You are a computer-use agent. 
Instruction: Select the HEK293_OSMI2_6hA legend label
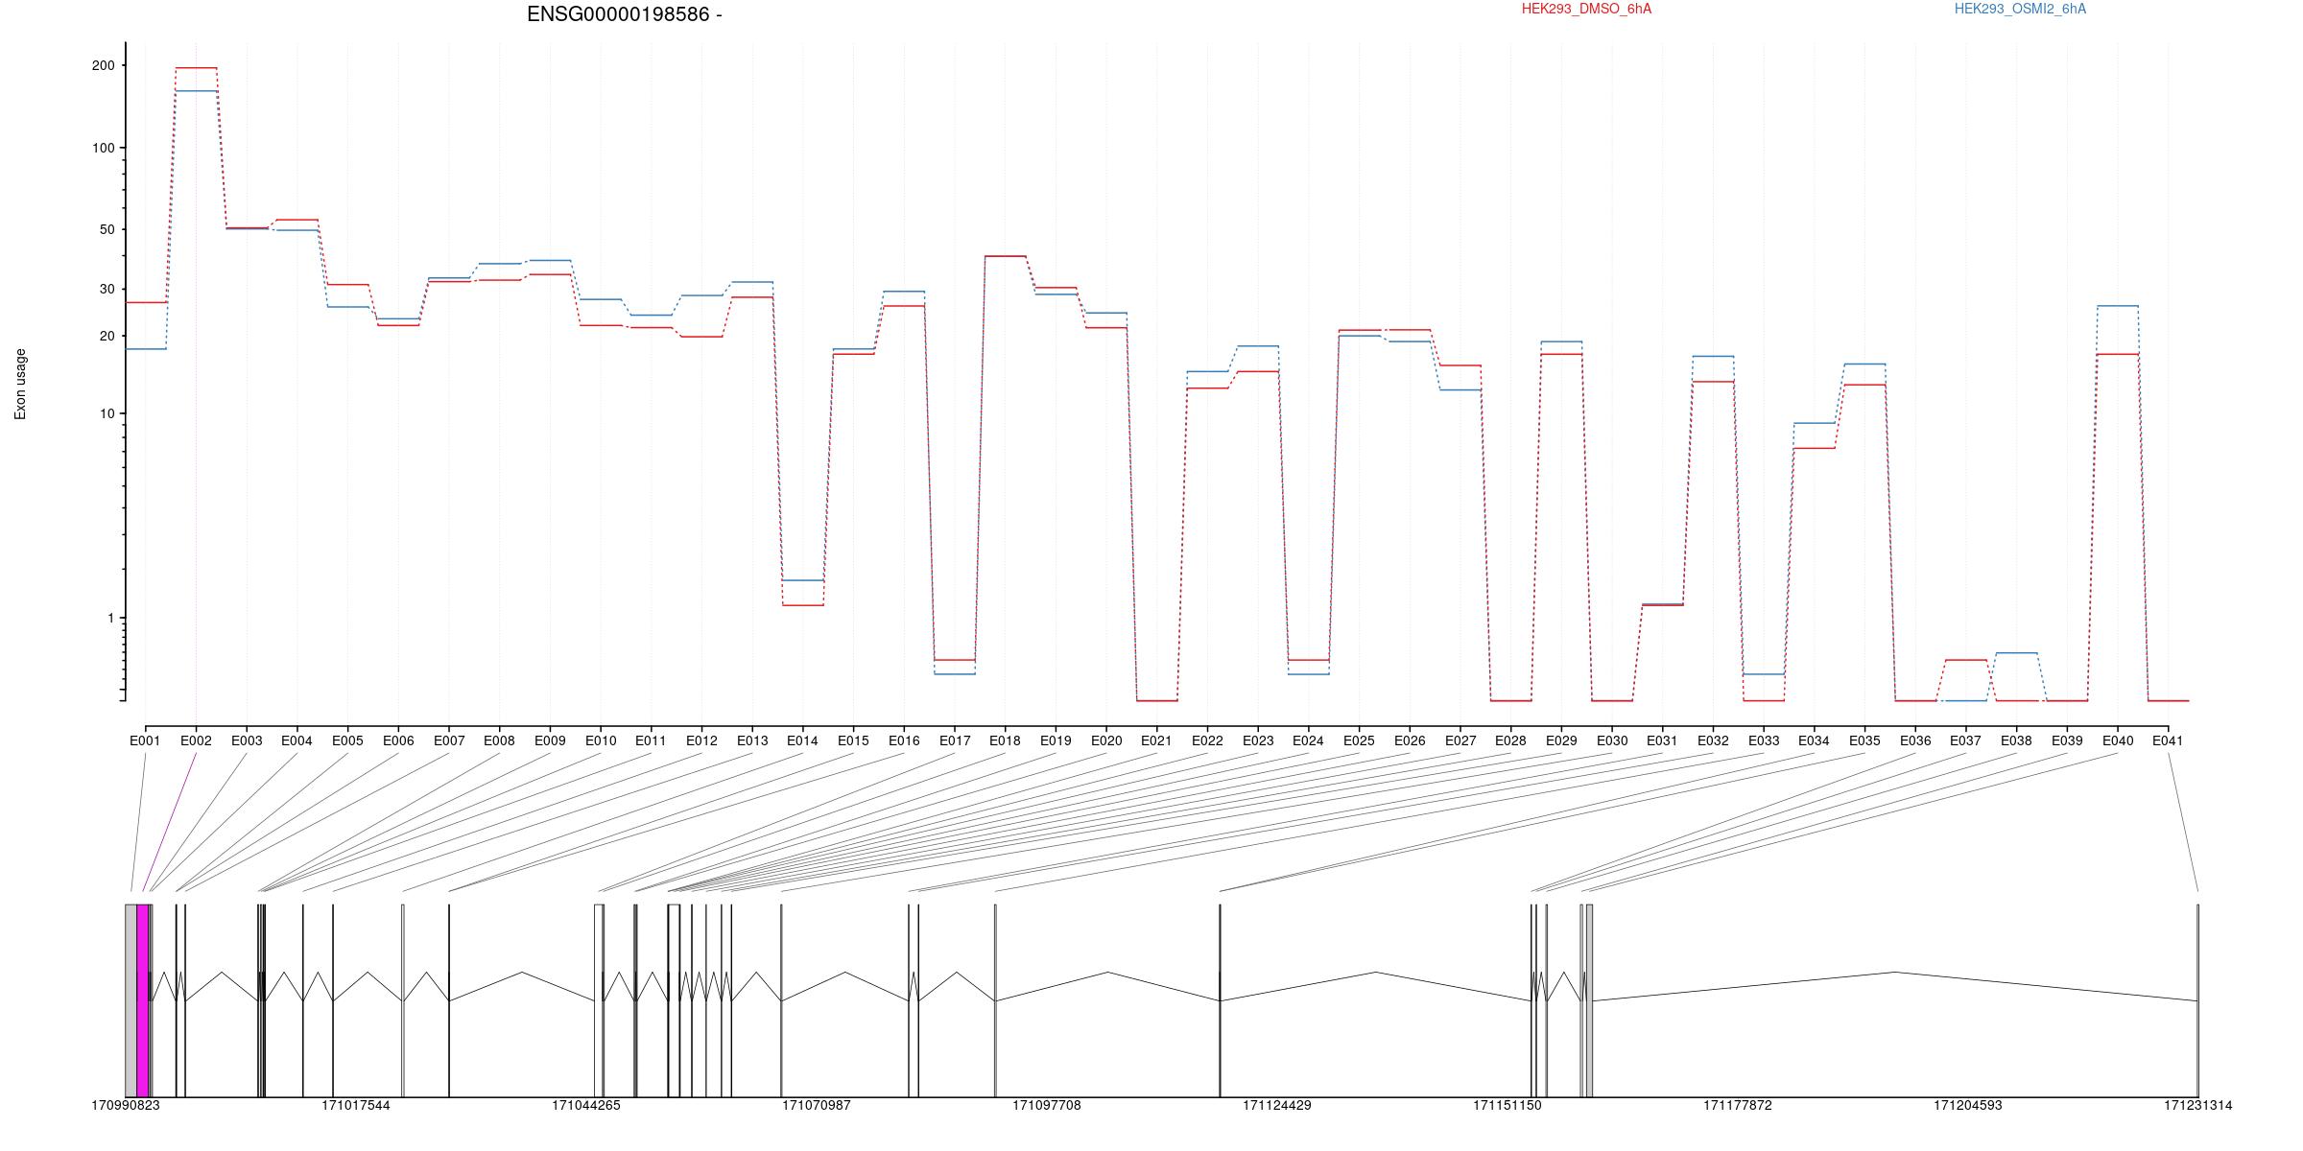point(2020,9)
